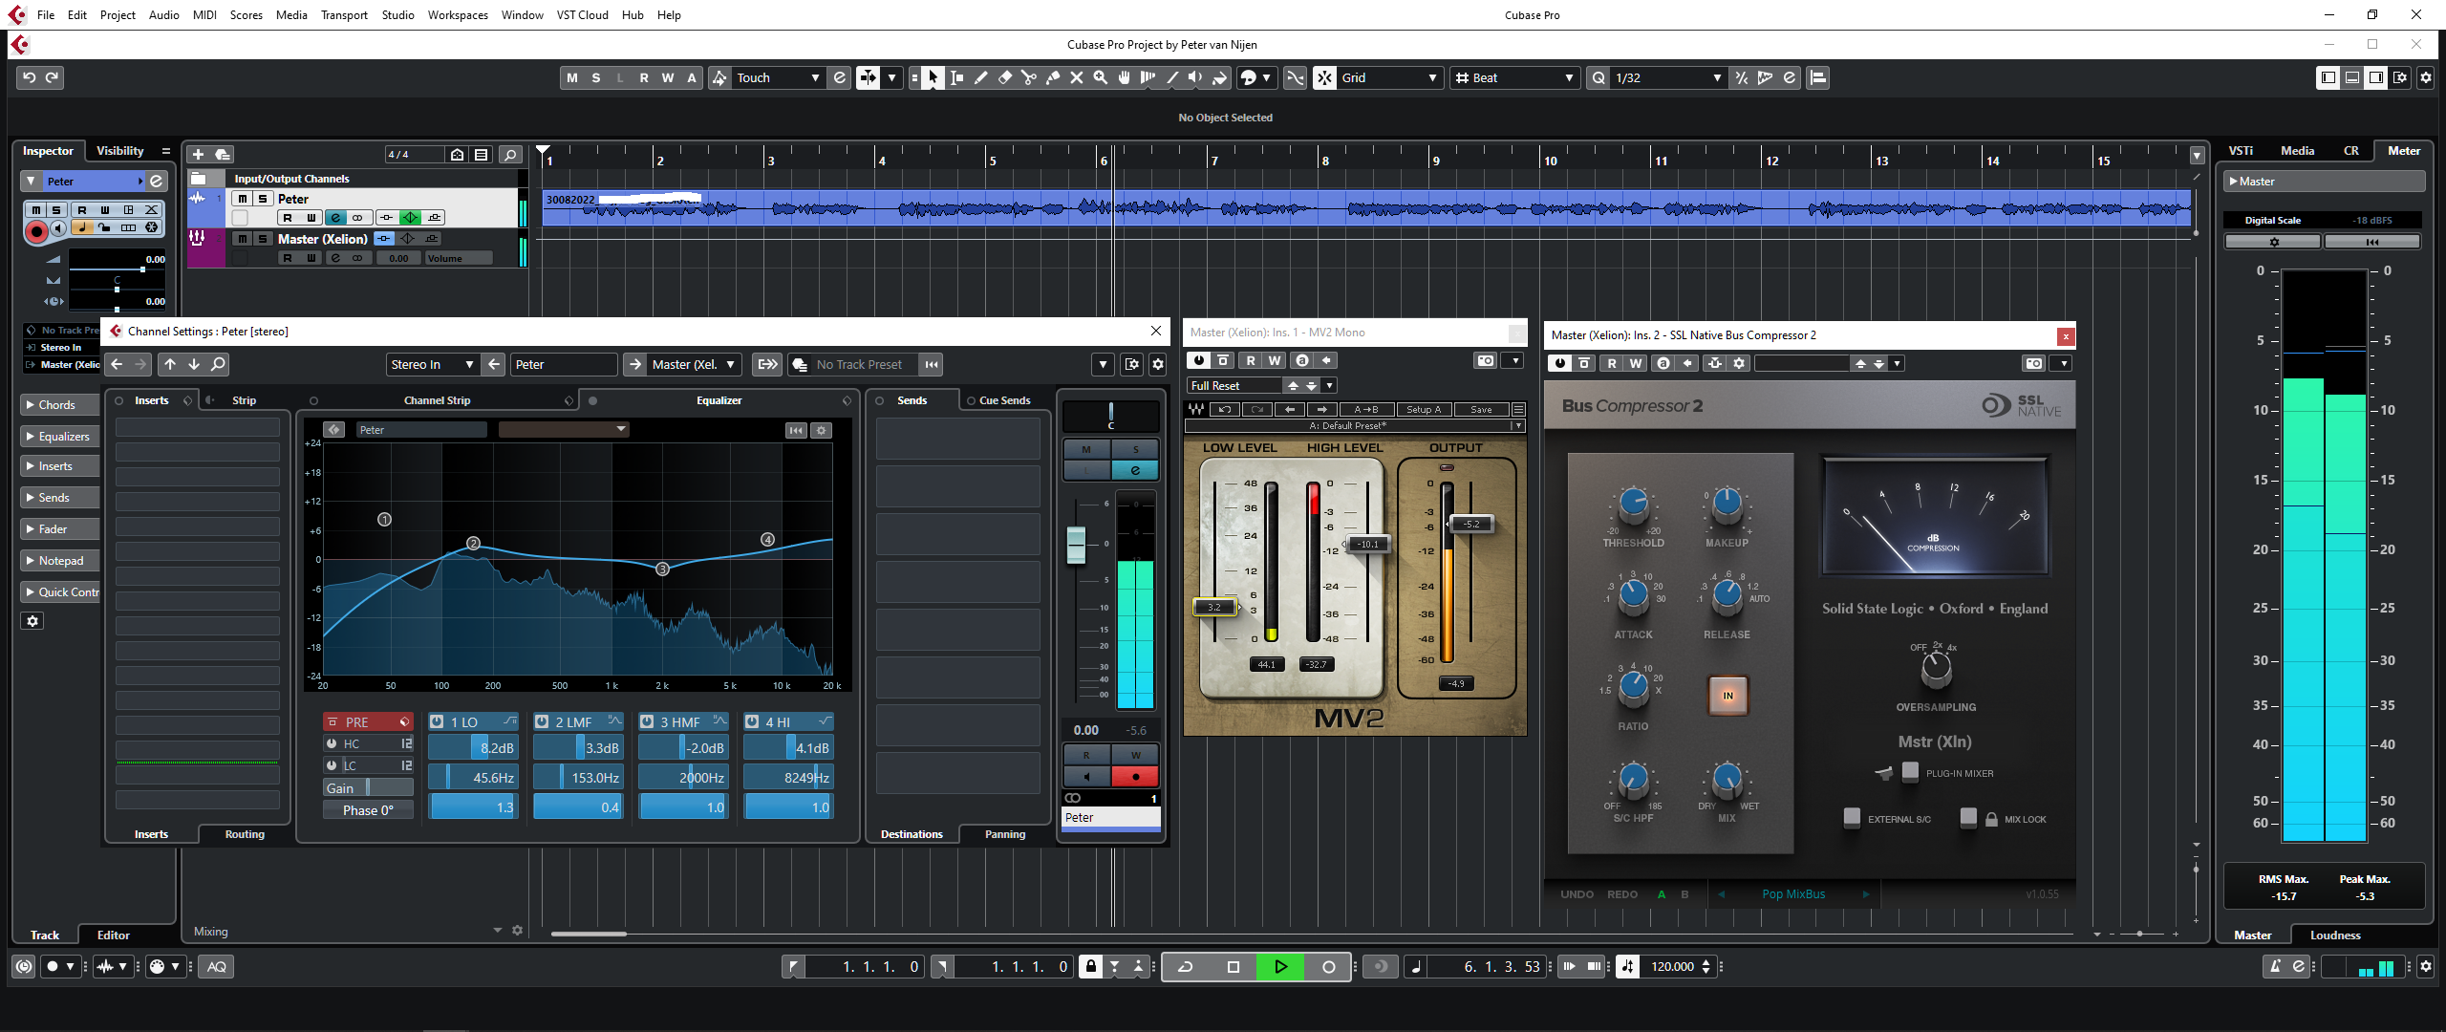Viewport: 2446px width, 1032px height.
Task: Click MV2 OUTPUT fader at -5.2
Action: point(1470,524)
